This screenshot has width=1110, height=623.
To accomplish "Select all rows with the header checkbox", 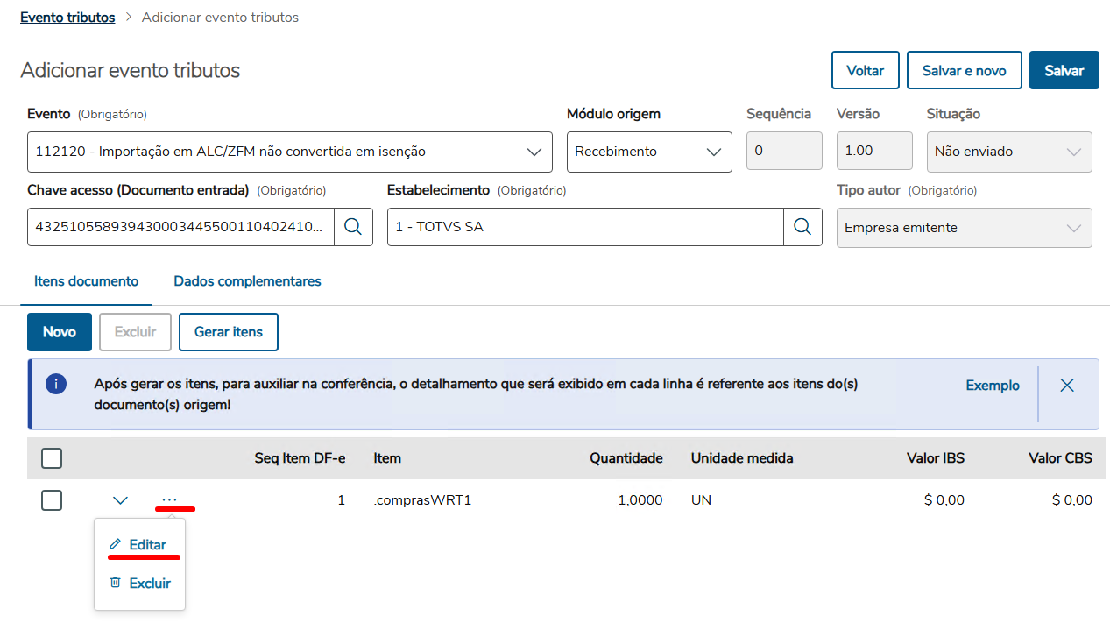I will pos(52,457).
